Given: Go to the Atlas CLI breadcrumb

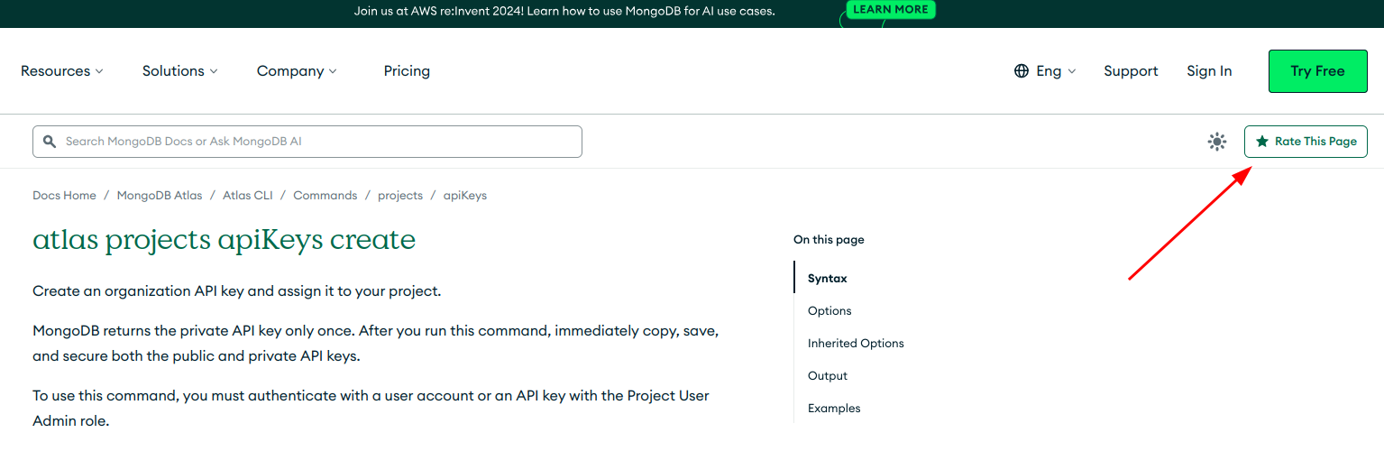Looking at the screenshot, I should [247, 196].
